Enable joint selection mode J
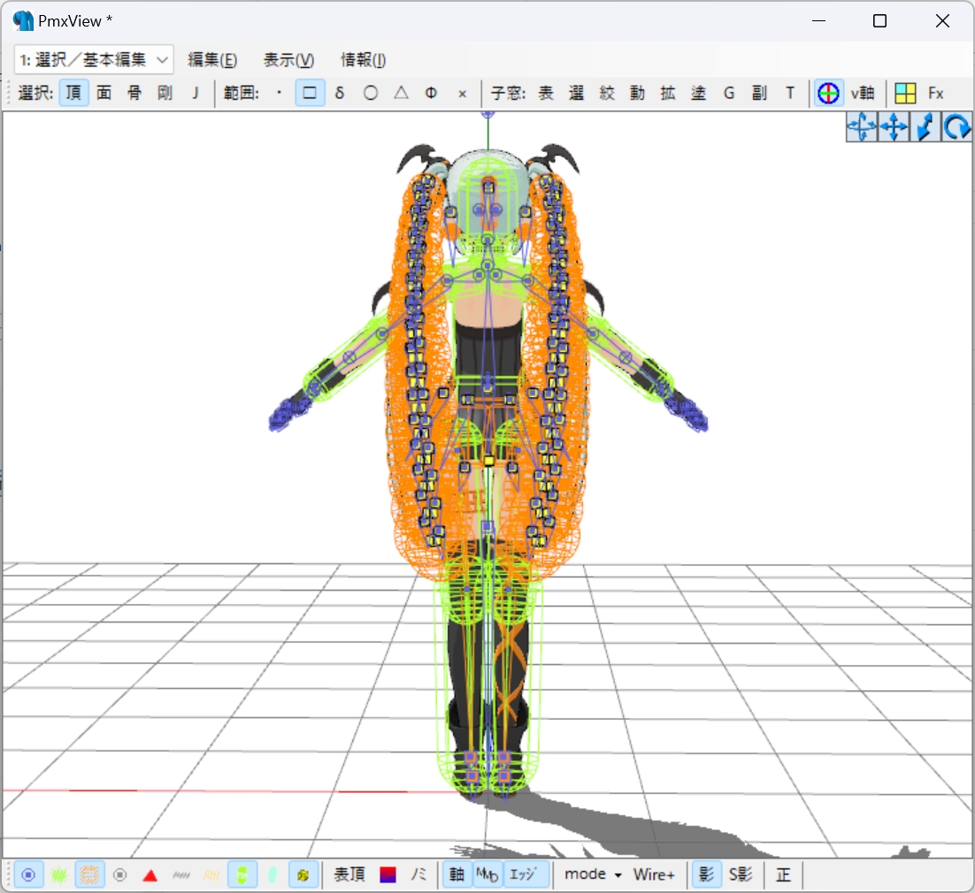Image resolution: width=975 pixels, height=893 pixels. [196, 93]
